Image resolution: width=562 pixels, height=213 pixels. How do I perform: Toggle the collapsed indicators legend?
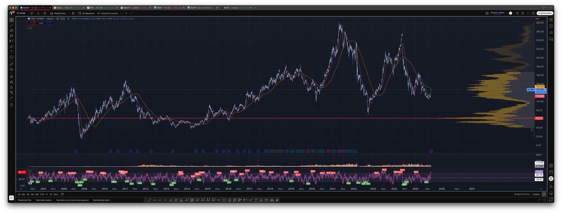pos(31,28)
